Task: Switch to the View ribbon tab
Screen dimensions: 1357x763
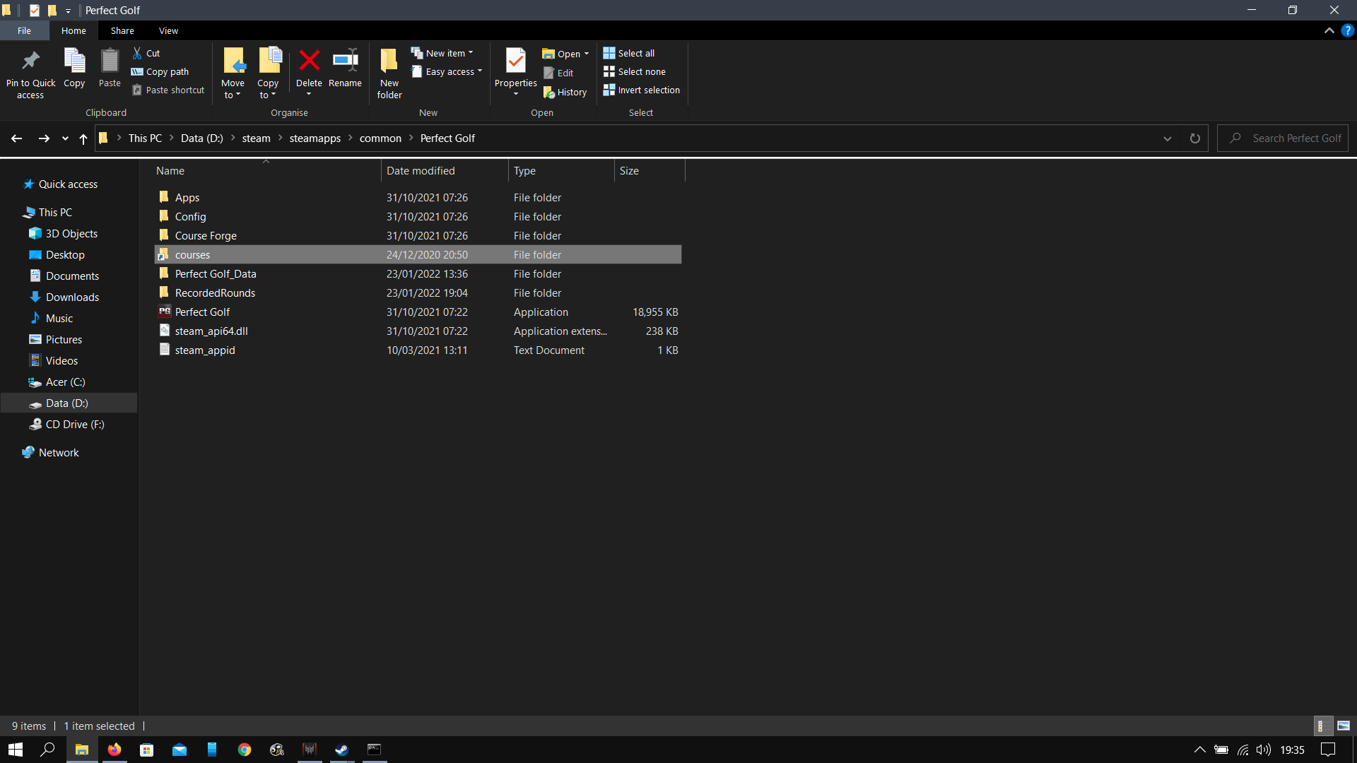Action: (x=168, y=31)
